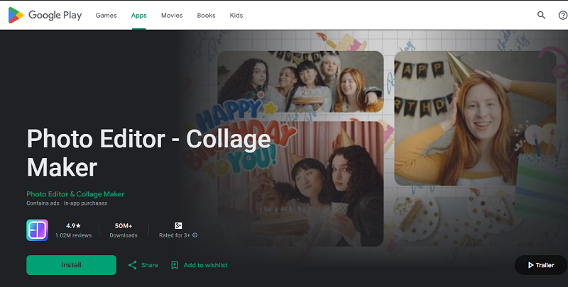Image resolution: width=568 pixels, height=287 pixels.
Task: Click the 4.9 star rating
Action: (x=74, y=226)
